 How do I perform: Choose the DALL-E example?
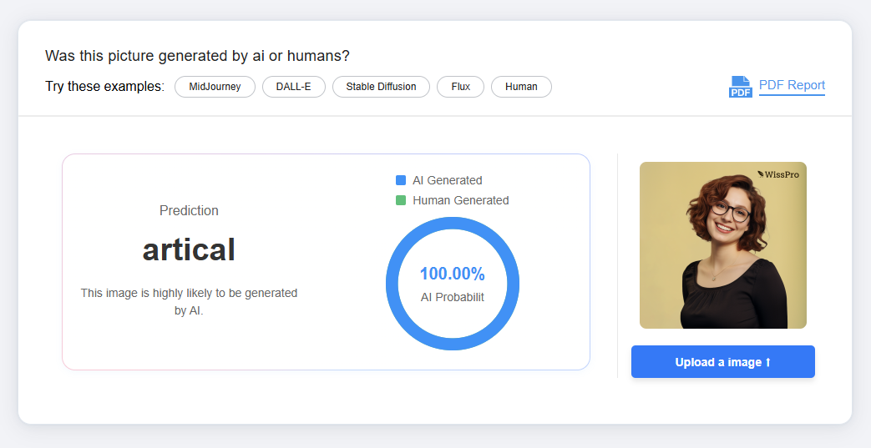click(x=294, y=87)
